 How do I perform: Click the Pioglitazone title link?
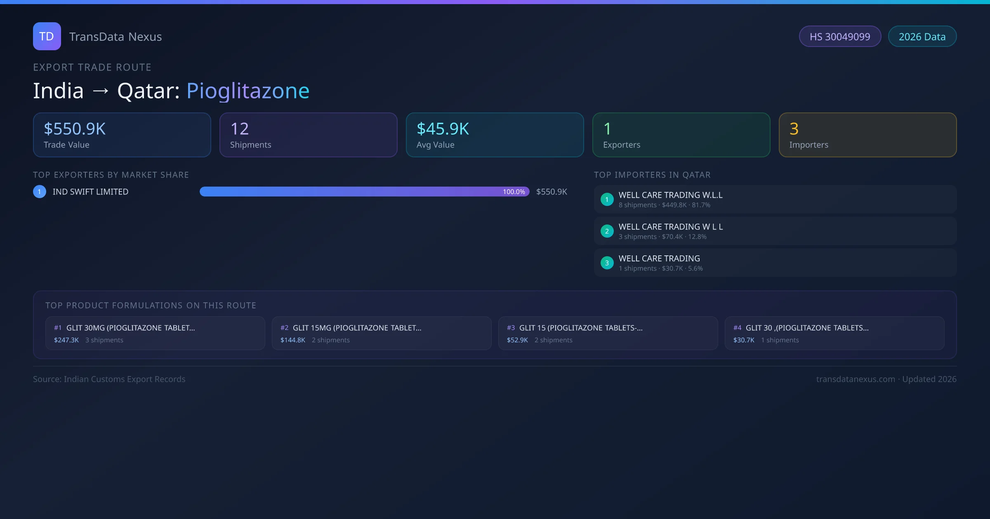[248, 91]
